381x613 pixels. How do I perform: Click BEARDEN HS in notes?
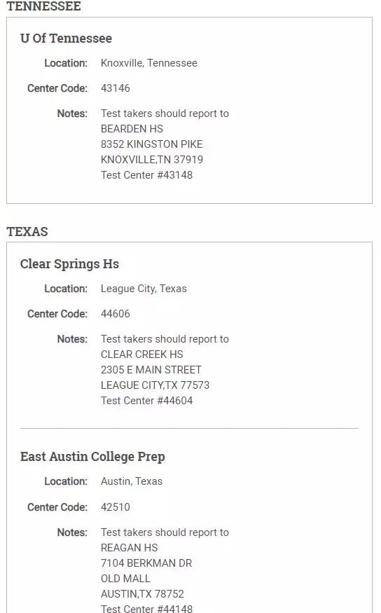[132, 129]
